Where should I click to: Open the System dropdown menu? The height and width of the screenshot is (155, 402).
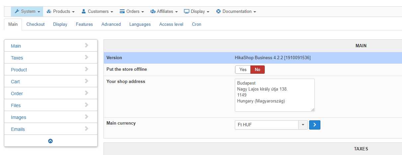[x=27, y=11]
